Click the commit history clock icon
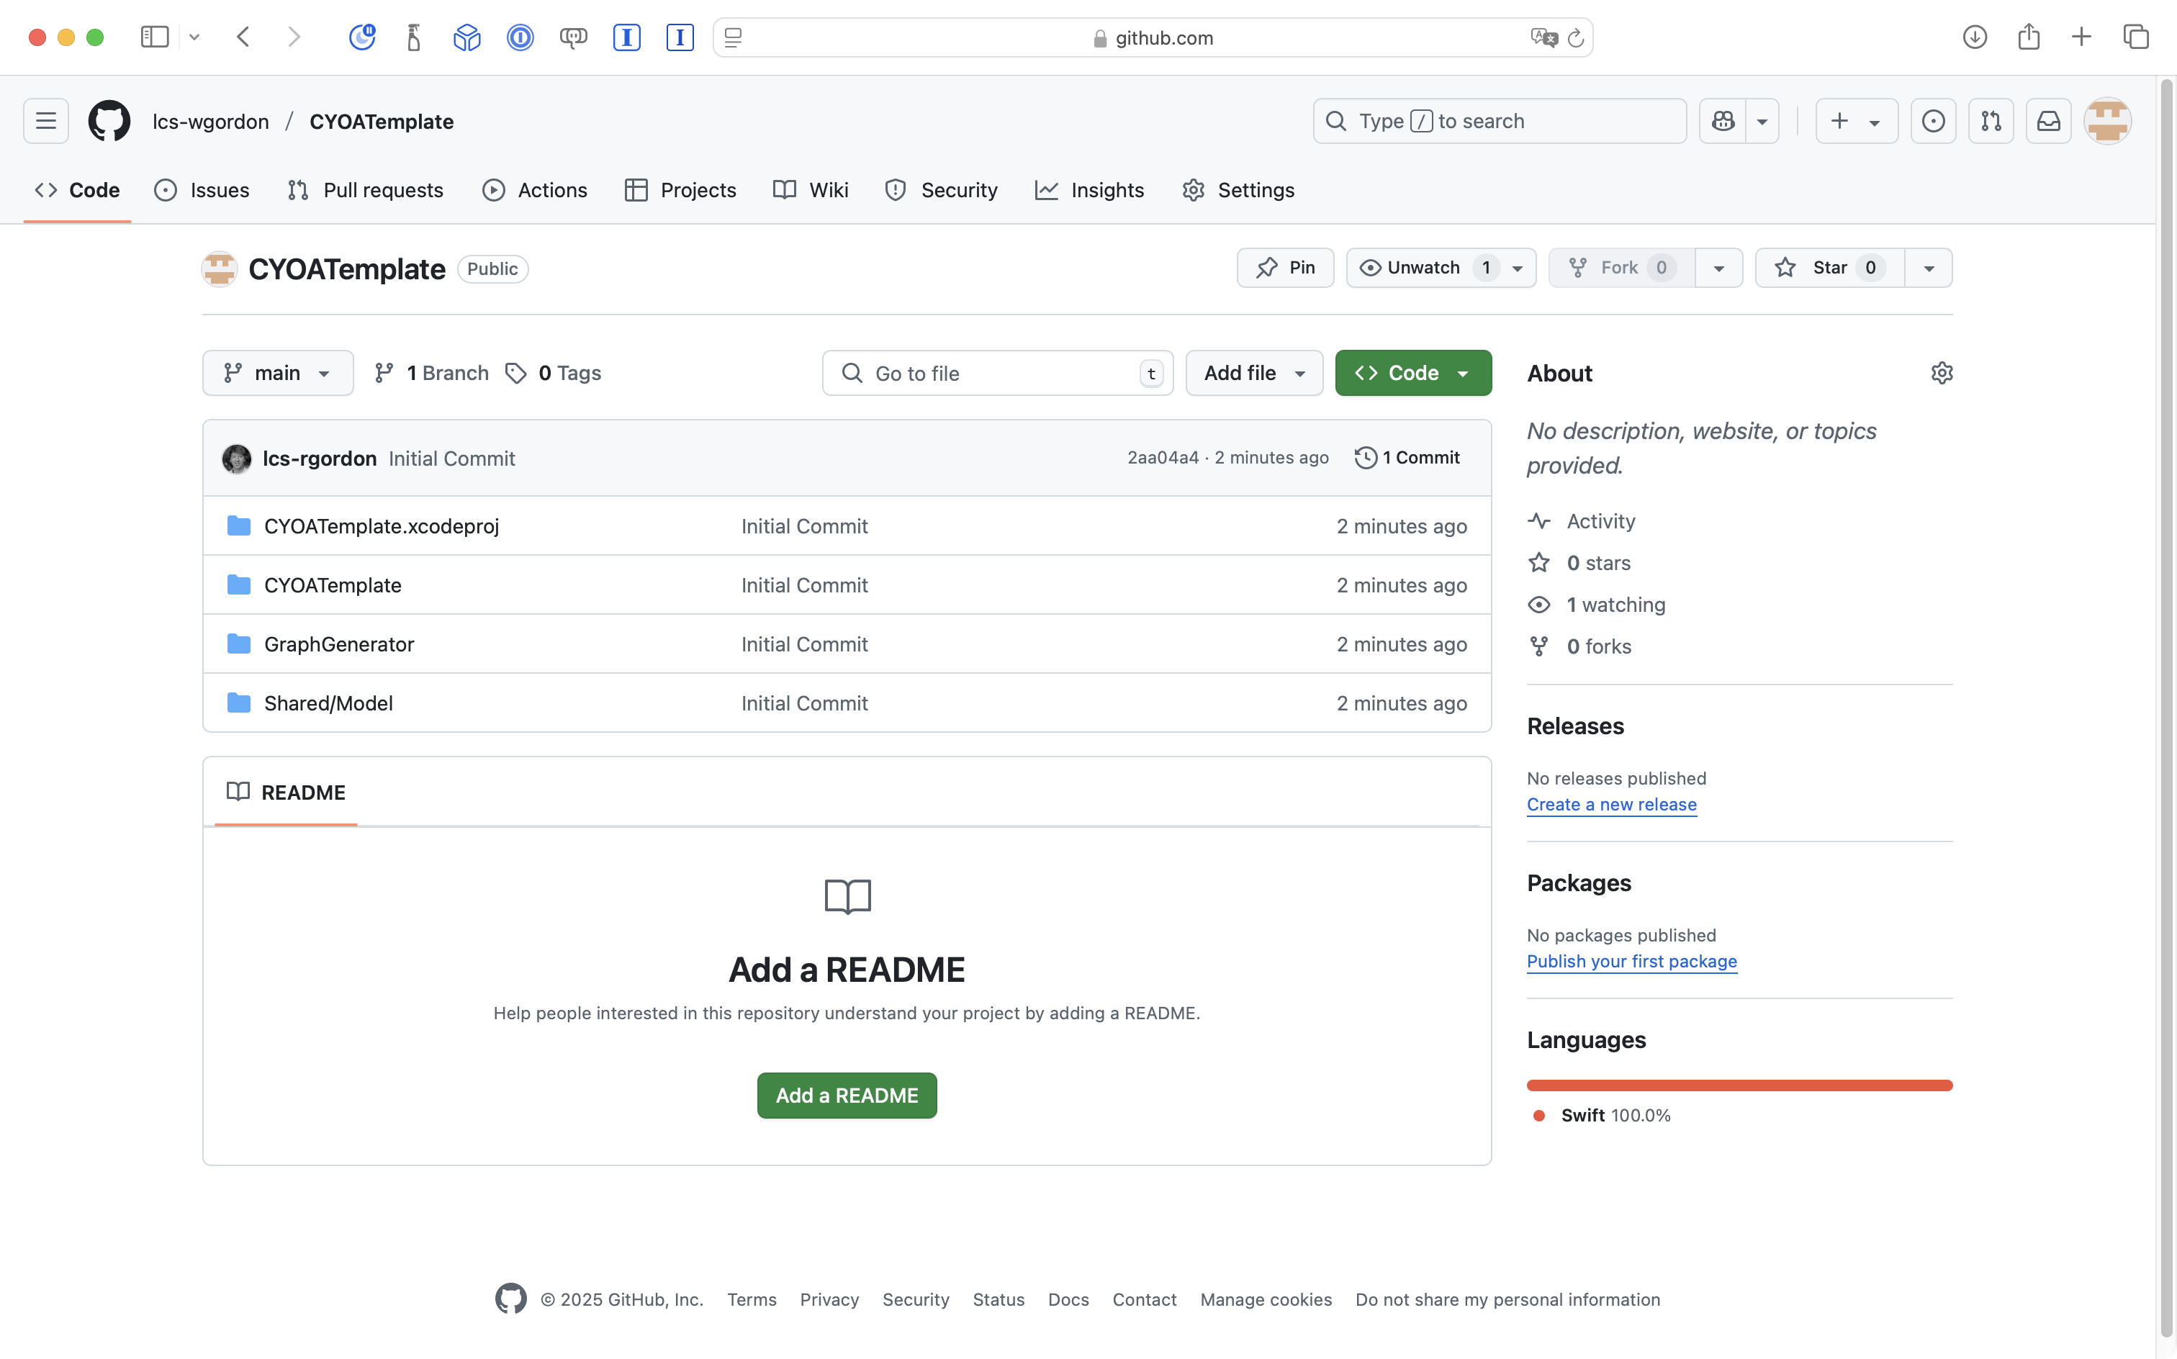 pyautogui.click(x=1366, y=458)
